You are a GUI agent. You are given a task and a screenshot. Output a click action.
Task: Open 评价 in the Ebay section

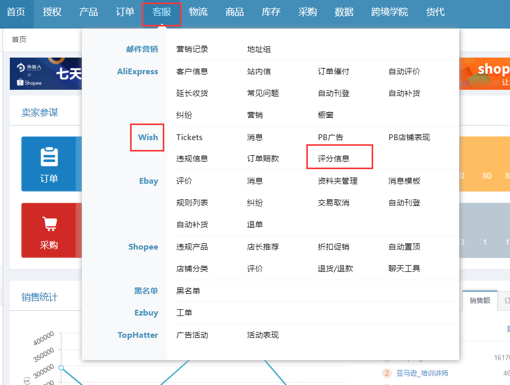(x=184, y=181)
